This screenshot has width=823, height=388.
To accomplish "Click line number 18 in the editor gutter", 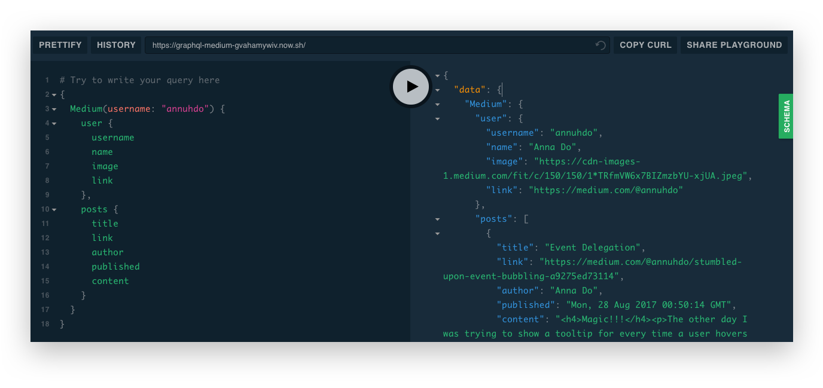I will [x=45, y=324].
